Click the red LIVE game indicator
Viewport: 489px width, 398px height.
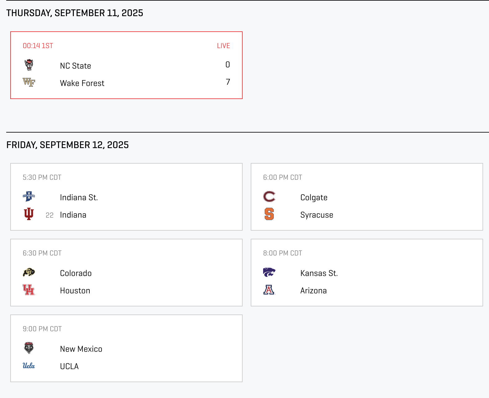(x=223, y=46)
